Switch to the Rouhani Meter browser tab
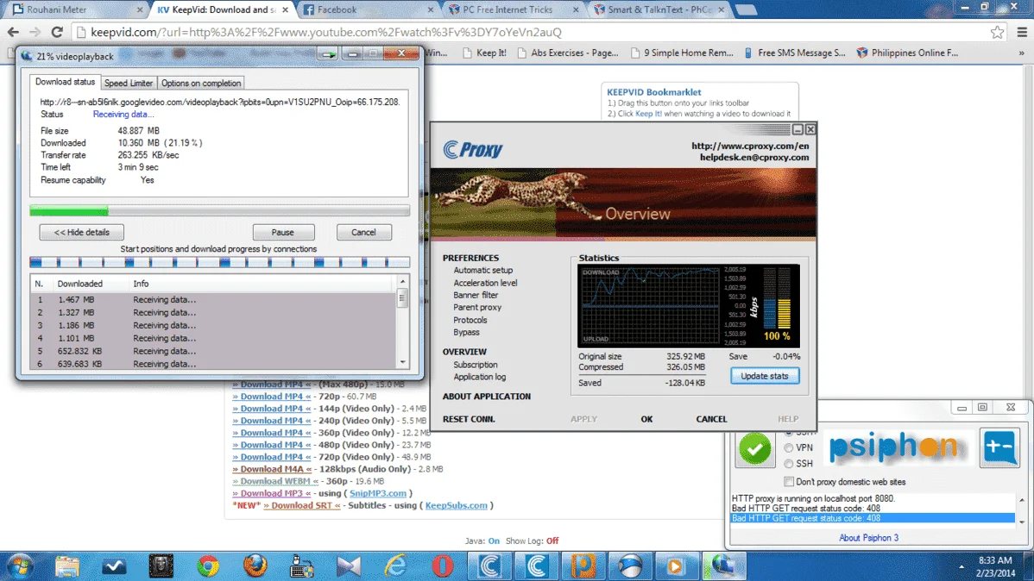This screenshot has height=581, width=1034. (x=77, y=9)
